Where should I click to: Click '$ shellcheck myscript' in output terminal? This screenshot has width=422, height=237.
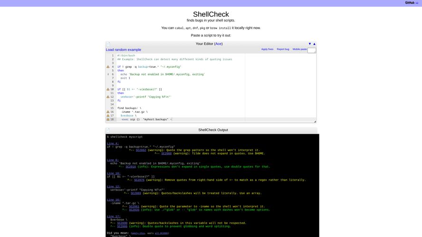125,137
